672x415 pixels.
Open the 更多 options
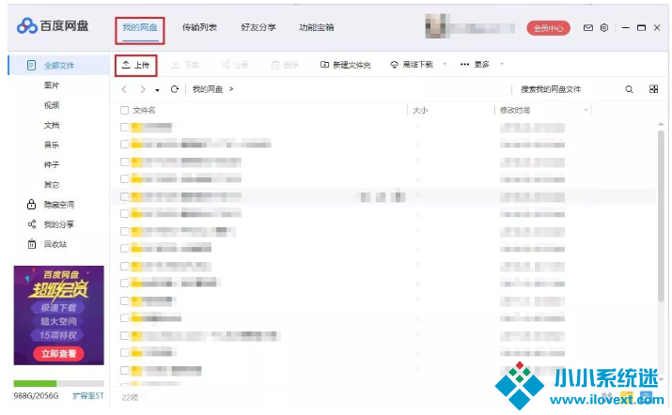click(x=475, y=65)
